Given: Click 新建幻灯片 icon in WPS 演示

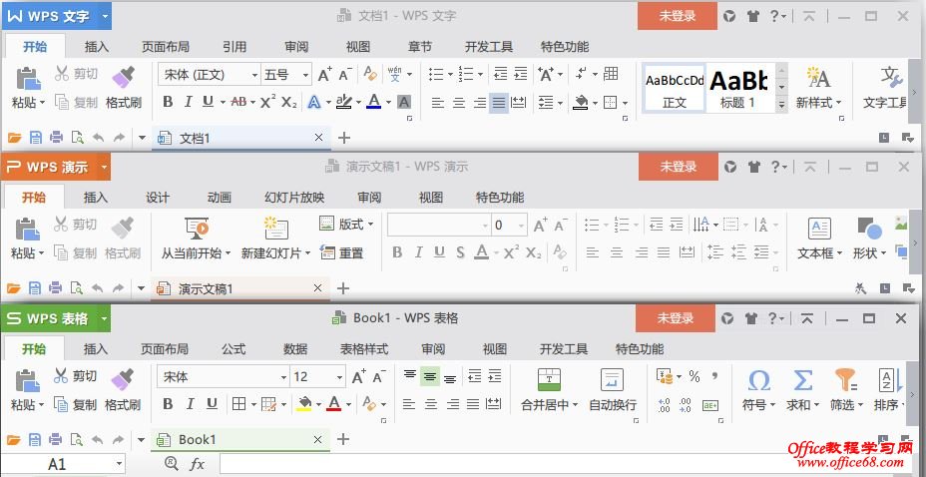Looking at the screenshot, I should [275, 229].
